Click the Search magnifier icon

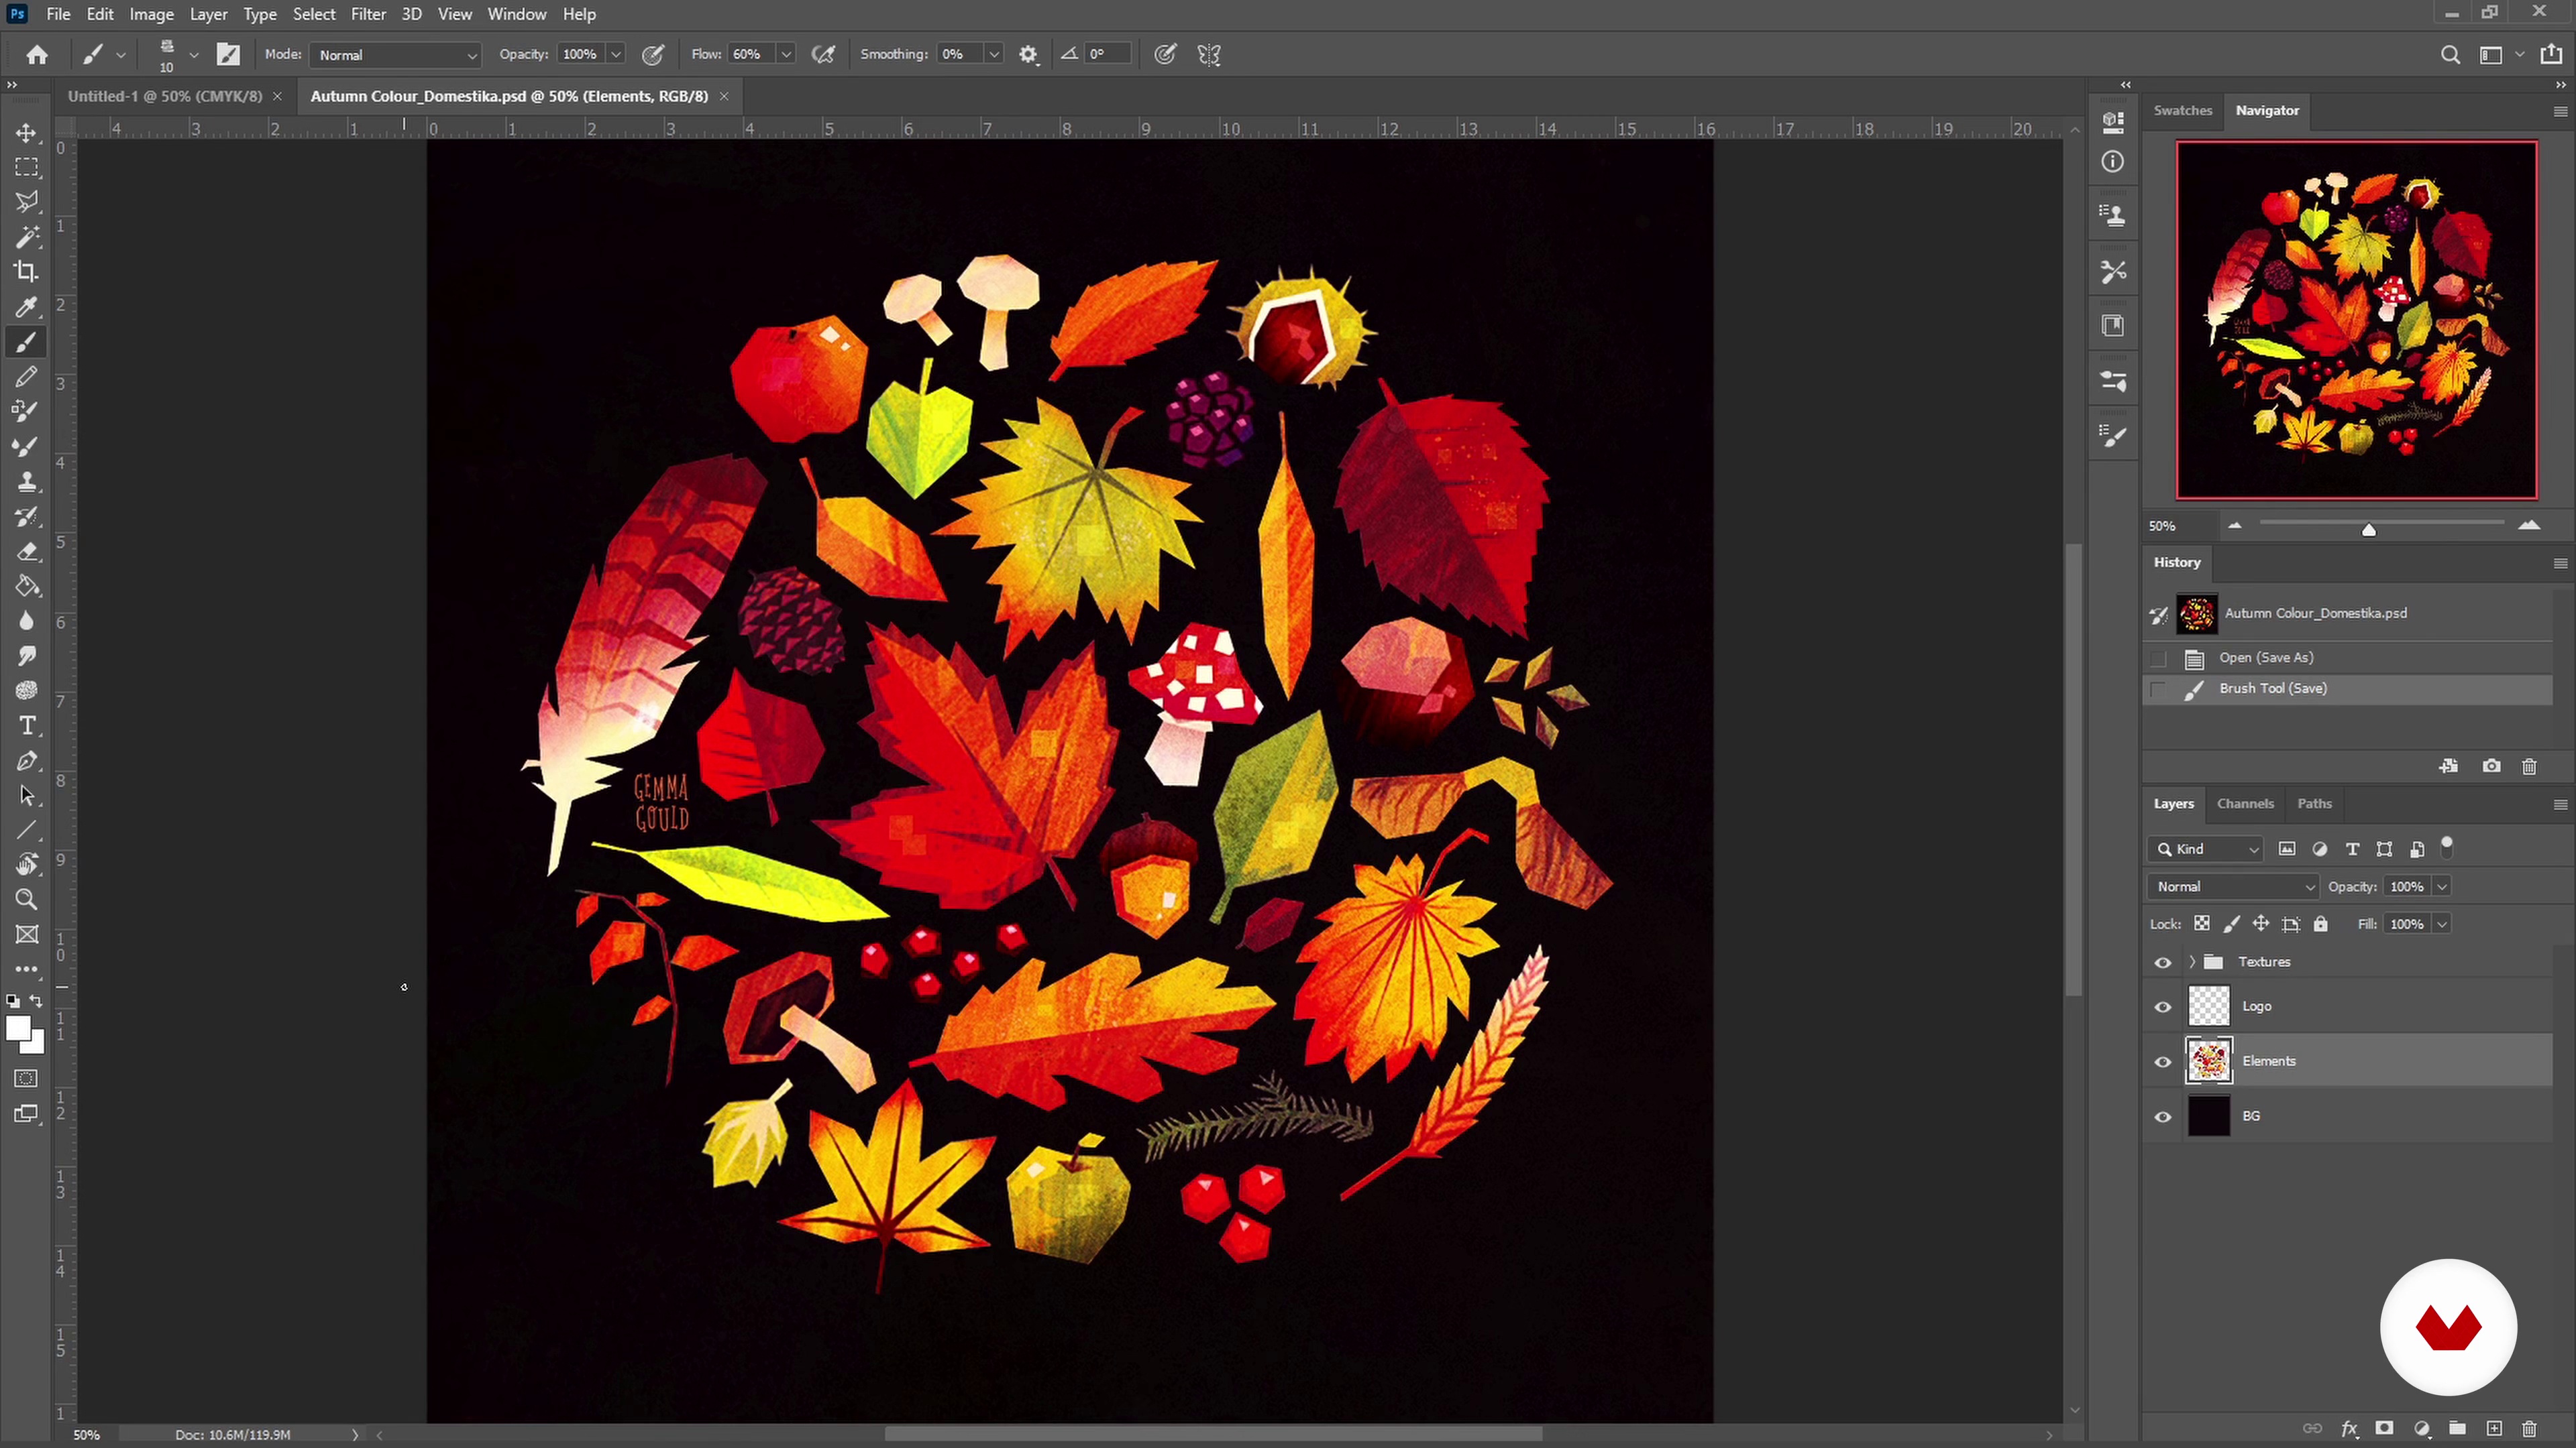coord(2450,55)
